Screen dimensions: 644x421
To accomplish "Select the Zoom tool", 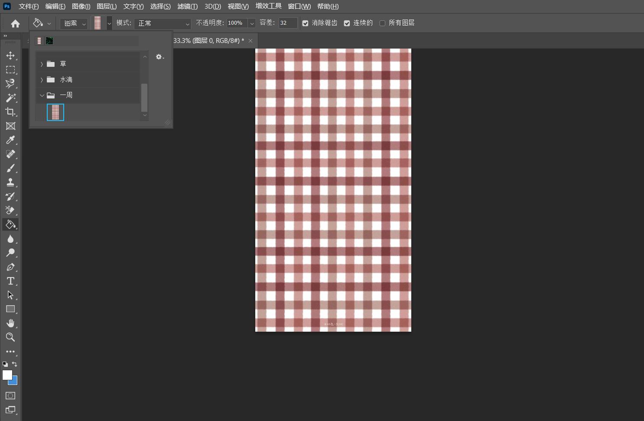I will click(10, 337).
